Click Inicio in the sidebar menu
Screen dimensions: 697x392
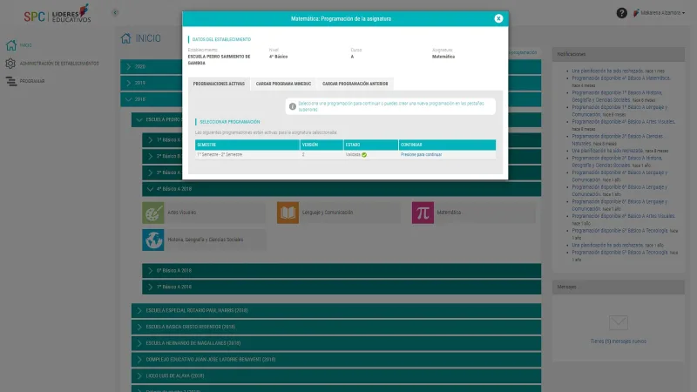point(26,45)
